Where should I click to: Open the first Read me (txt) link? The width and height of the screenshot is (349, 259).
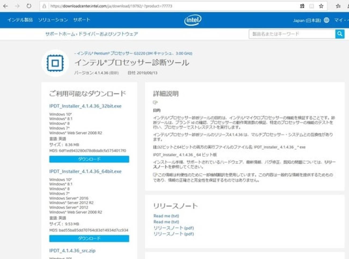coord(166,216)
